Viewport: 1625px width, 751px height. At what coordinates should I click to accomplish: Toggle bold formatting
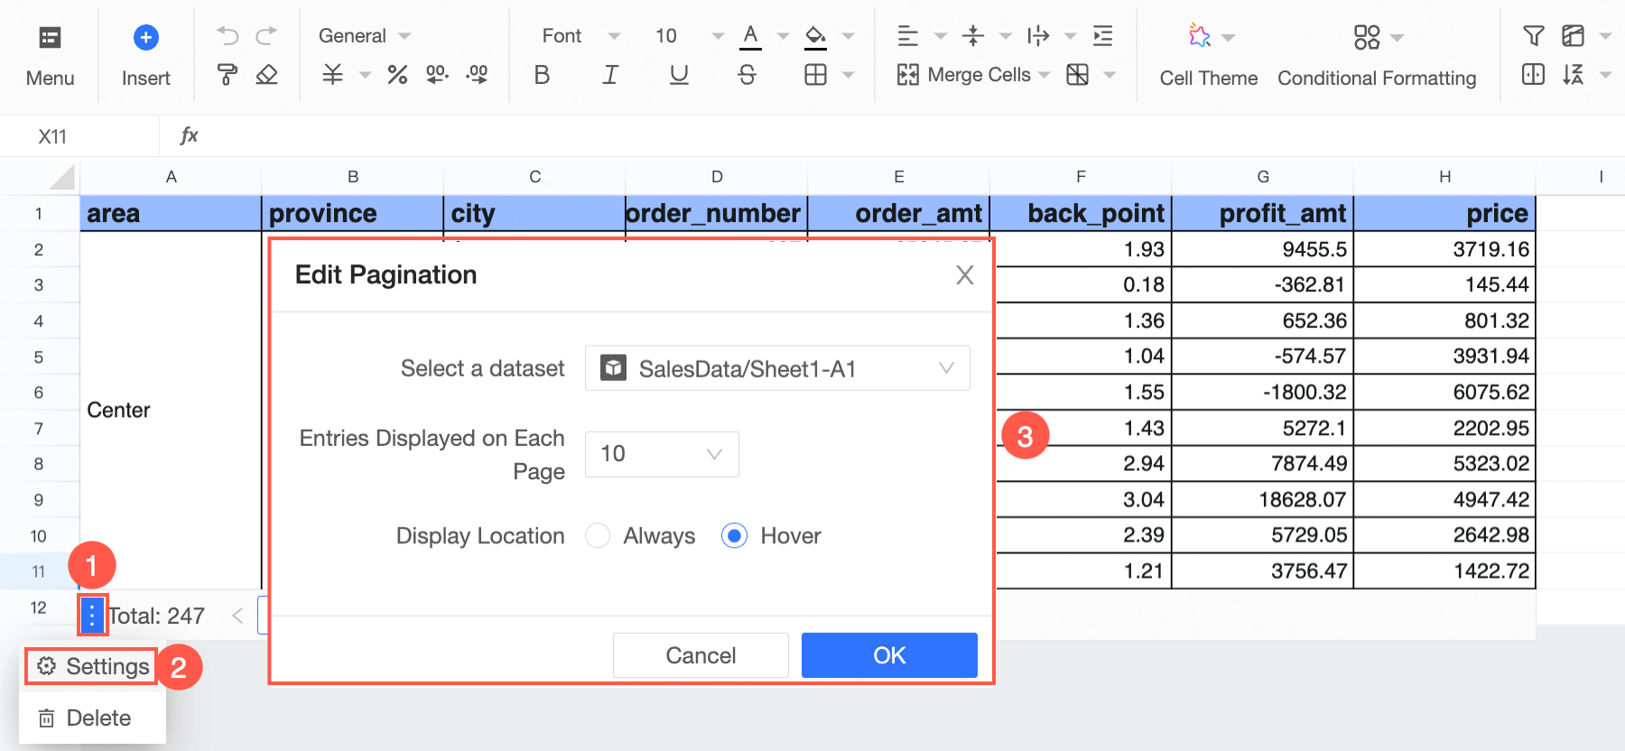pos(542,74)
